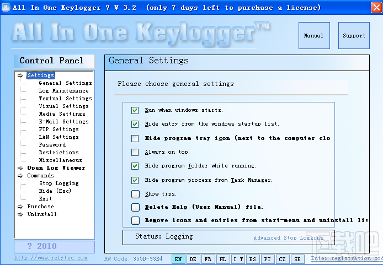Switch language to ES
This screenshot has height=265, width=383.
tap(252, 259)
